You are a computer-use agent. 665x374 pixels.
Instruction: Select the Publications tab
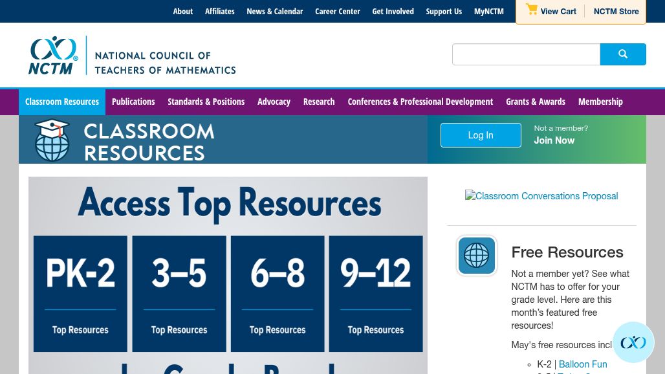coord(133,102)
